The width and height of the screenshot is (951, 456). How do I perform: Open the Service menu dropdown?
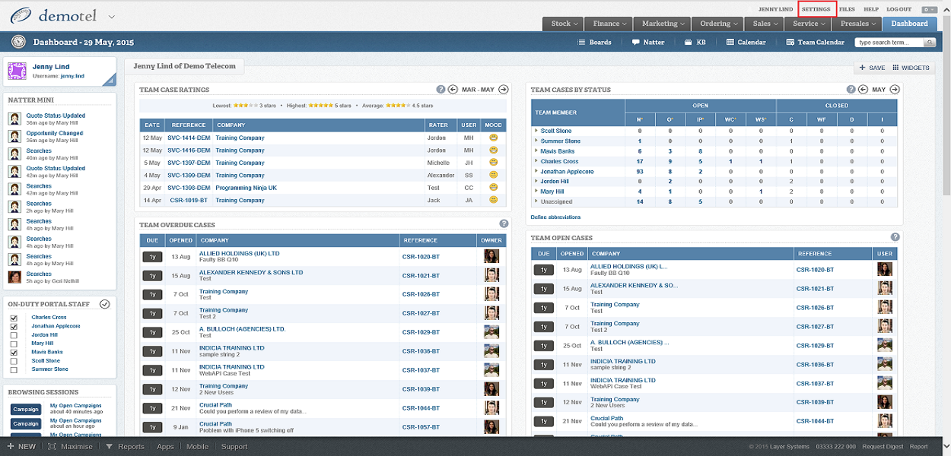[808, 24]
